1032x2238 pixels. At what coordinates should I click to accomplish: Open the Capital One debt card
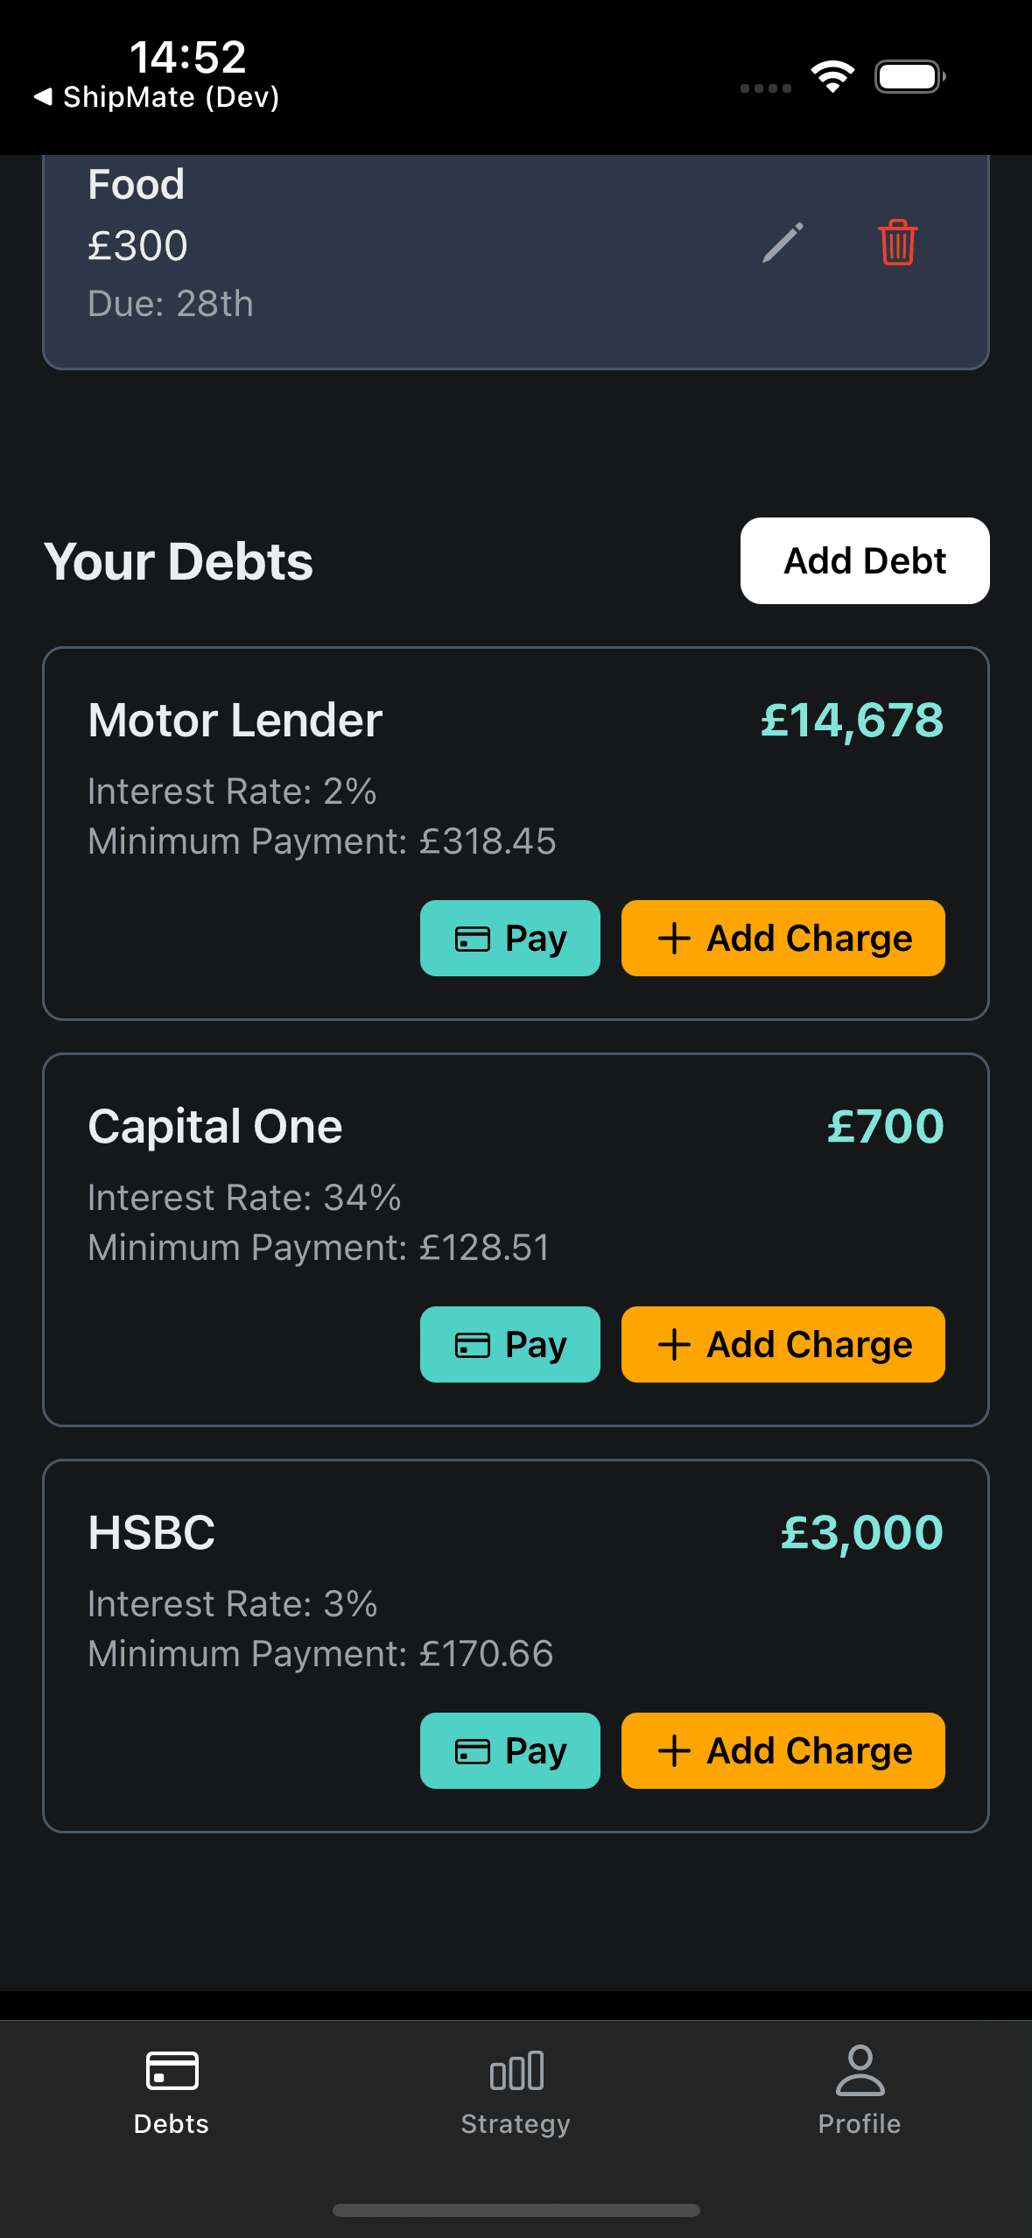tap(215, 1127)
